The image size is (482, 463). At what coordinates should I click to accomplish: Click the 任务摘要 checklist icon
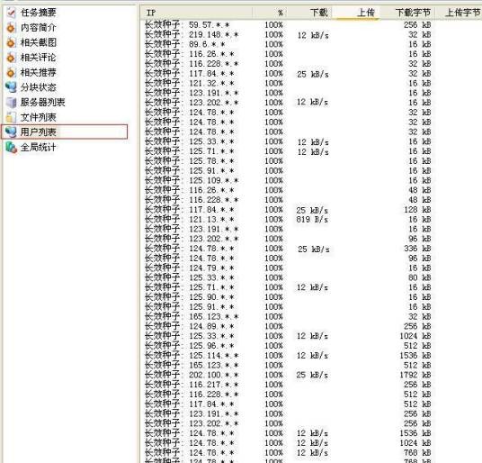12,13
